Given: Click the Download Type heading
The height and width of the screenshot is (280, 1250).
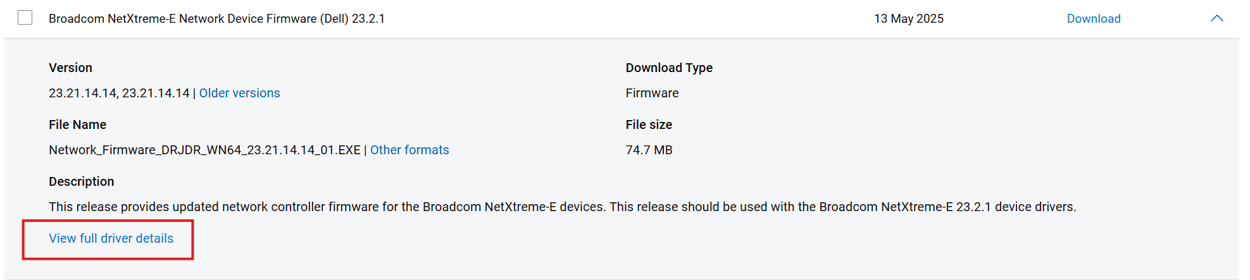Looking at the screenshot, I should [x=669, y=68].
